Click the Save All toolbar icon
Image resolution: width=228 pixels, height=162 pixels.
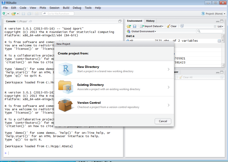pos(29,14)
